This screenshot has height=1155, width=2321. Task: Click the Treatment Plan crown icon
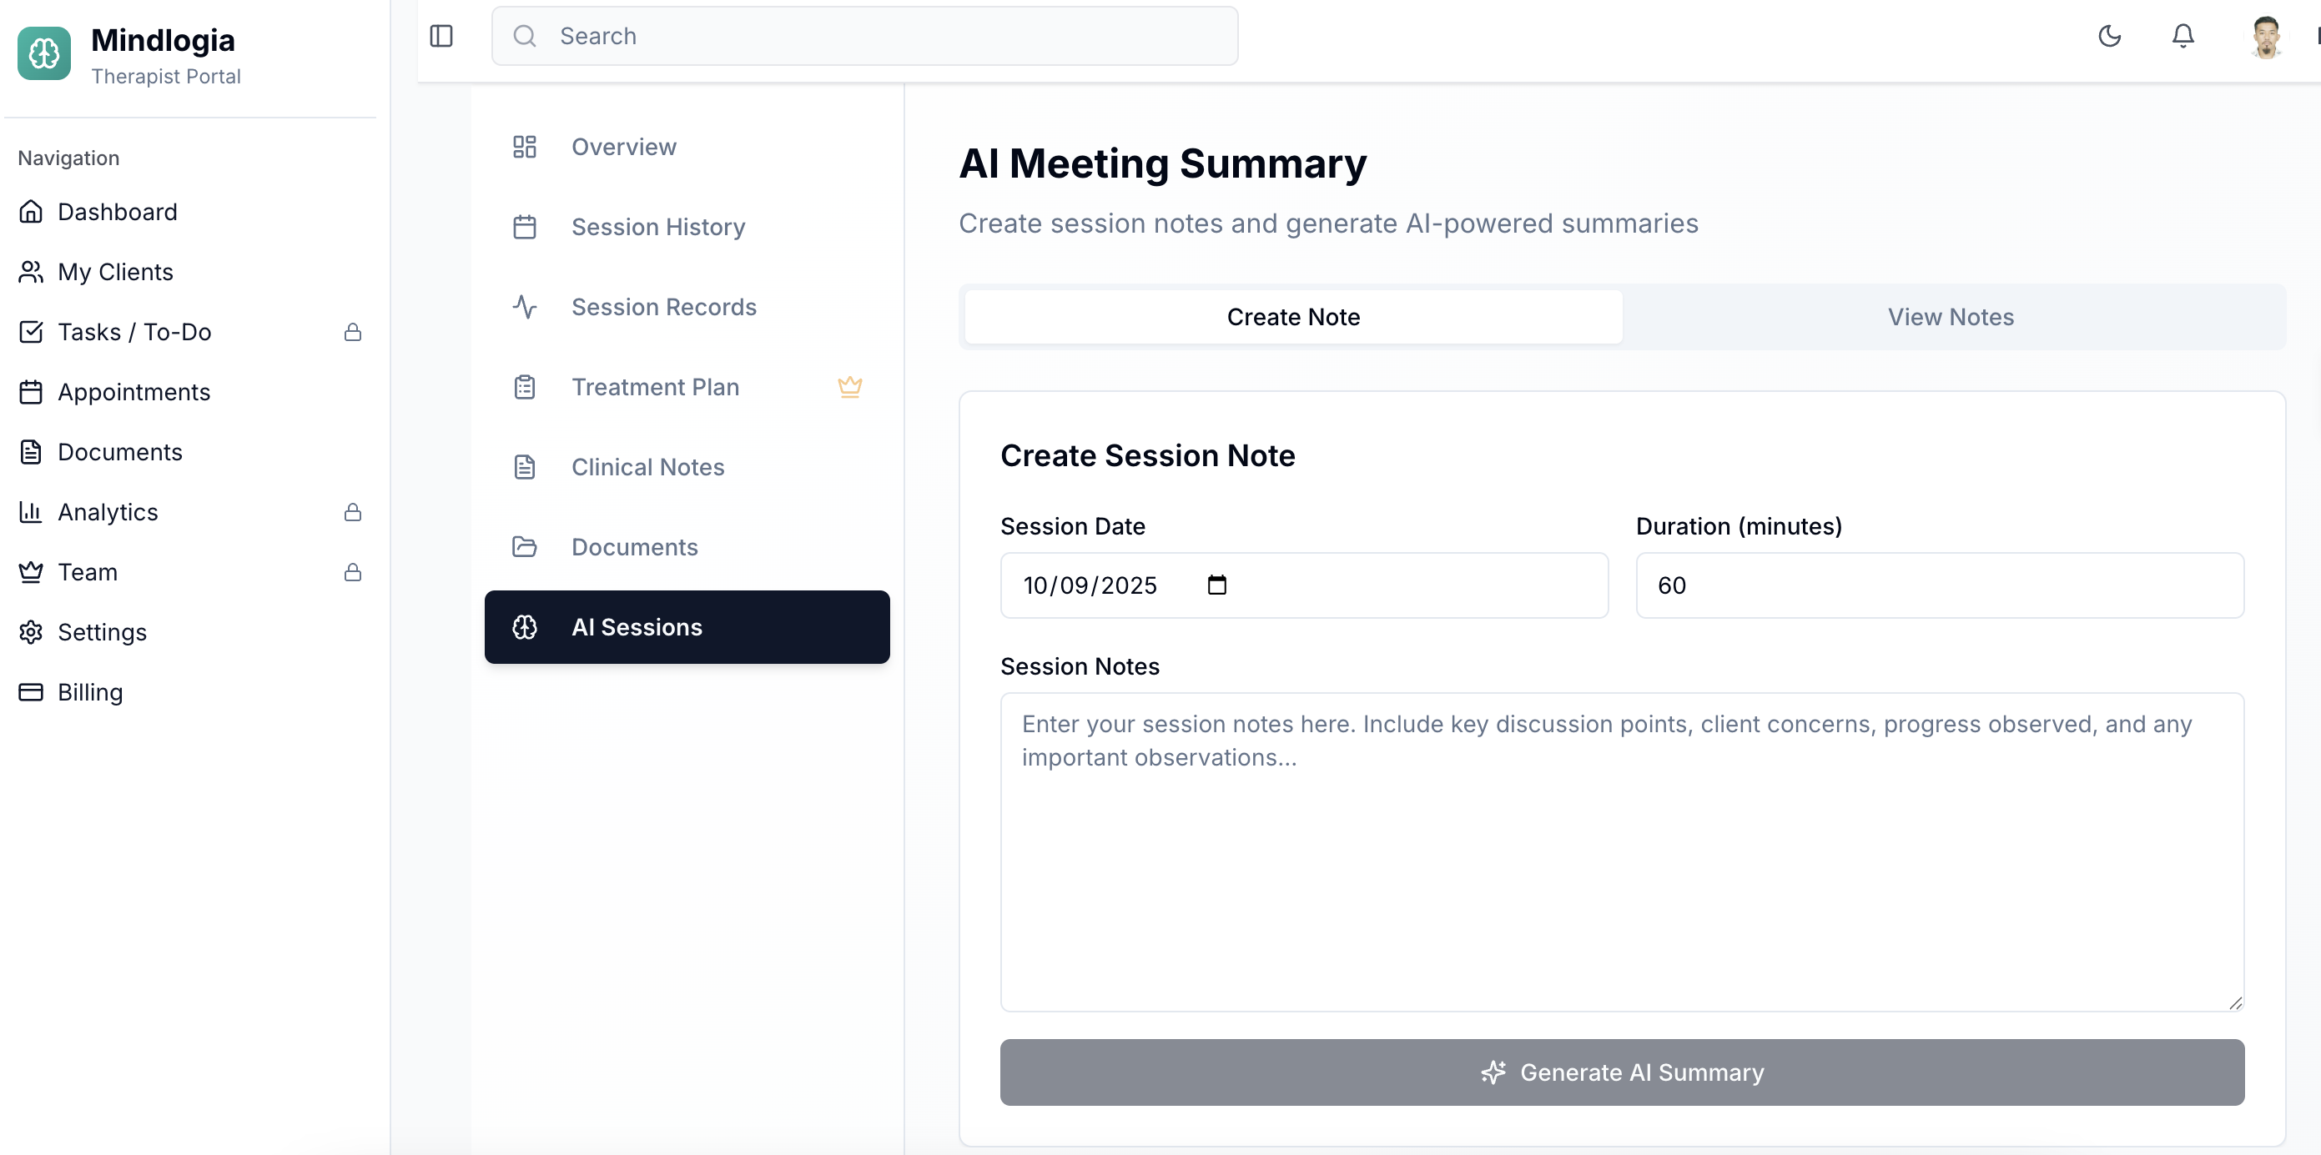click(849, 386)
